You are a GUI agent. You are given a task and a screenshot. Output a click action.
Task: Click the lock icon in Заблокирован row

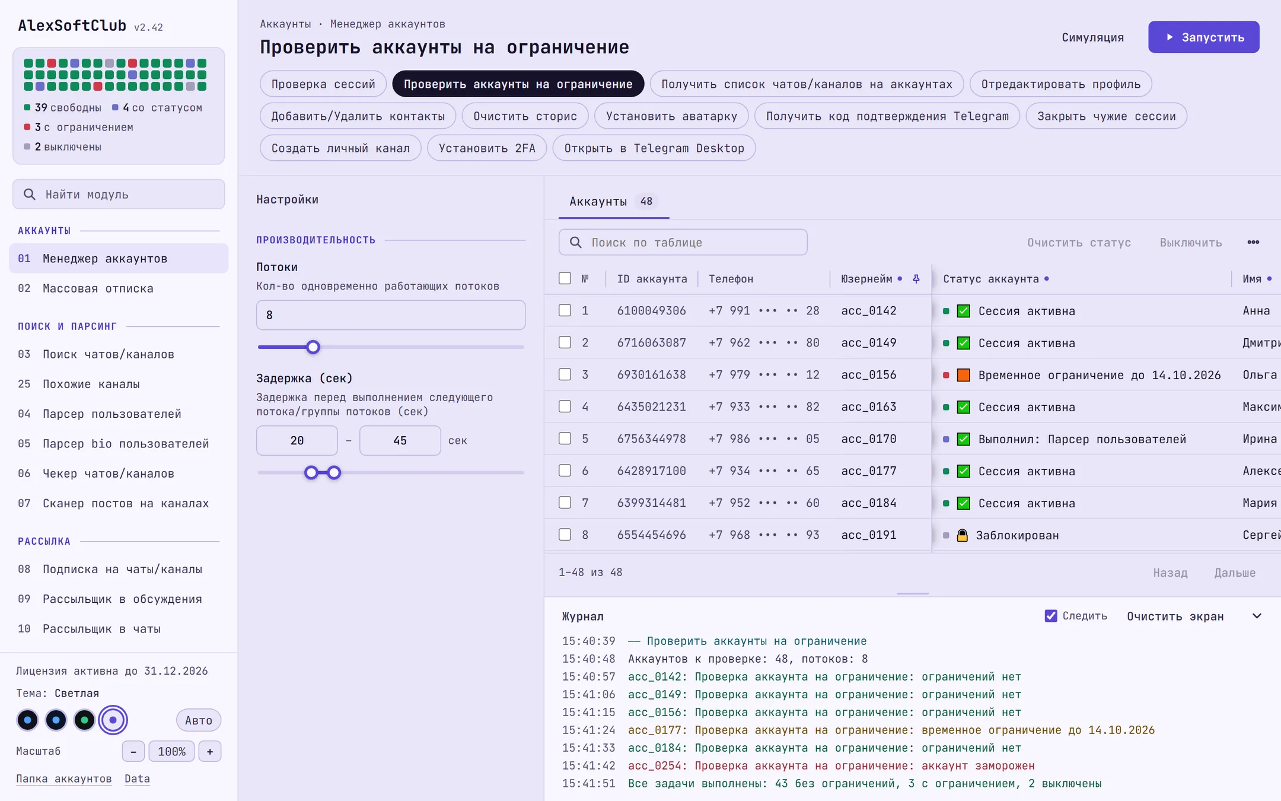point(963,535)
